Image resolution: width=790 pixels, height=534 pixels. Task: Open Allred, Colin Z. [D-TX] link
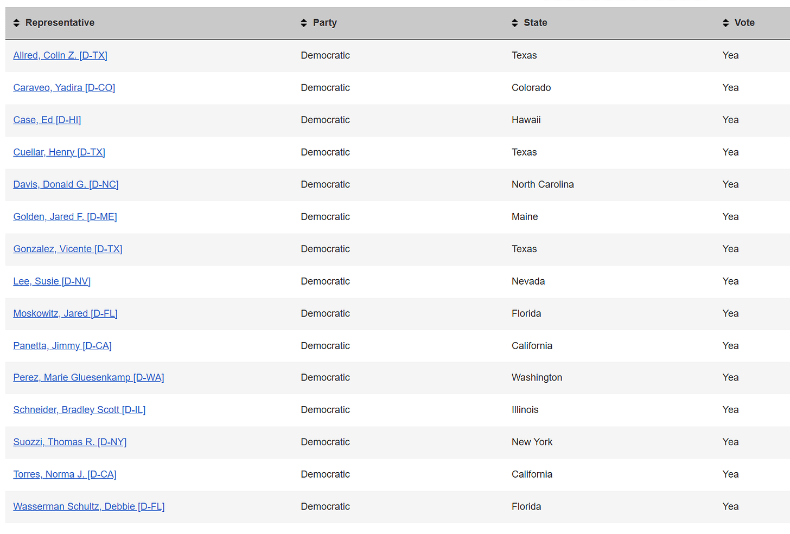(60, 55)
